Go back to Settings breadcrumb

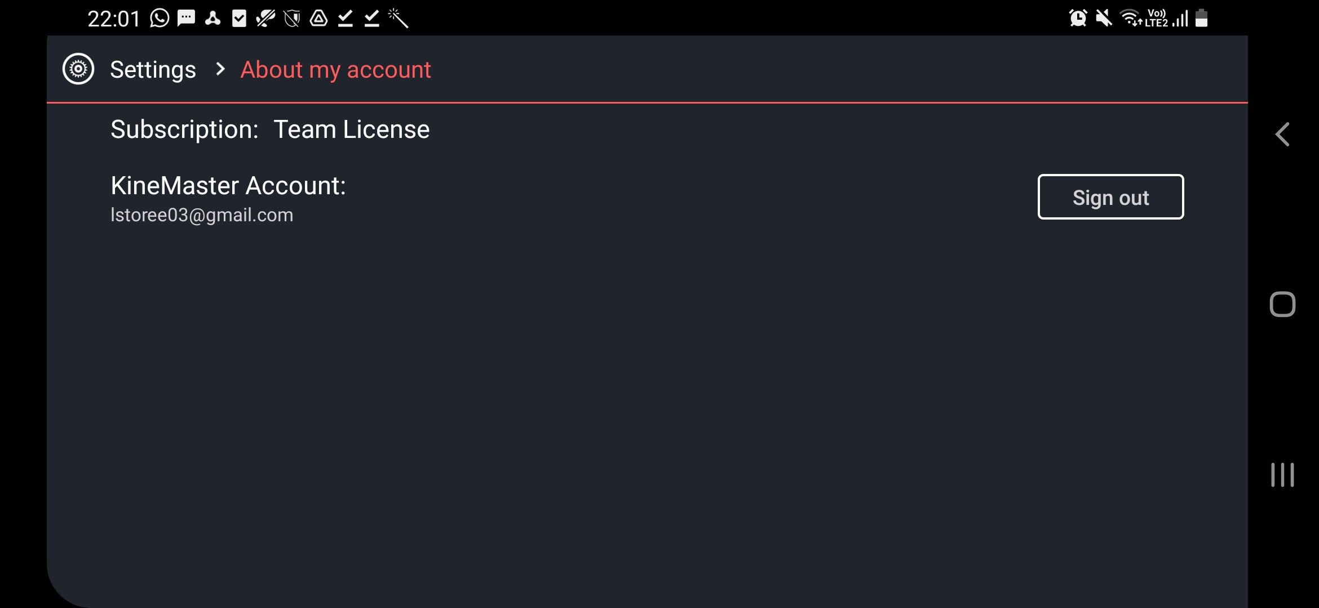click(x=153, y=70)
